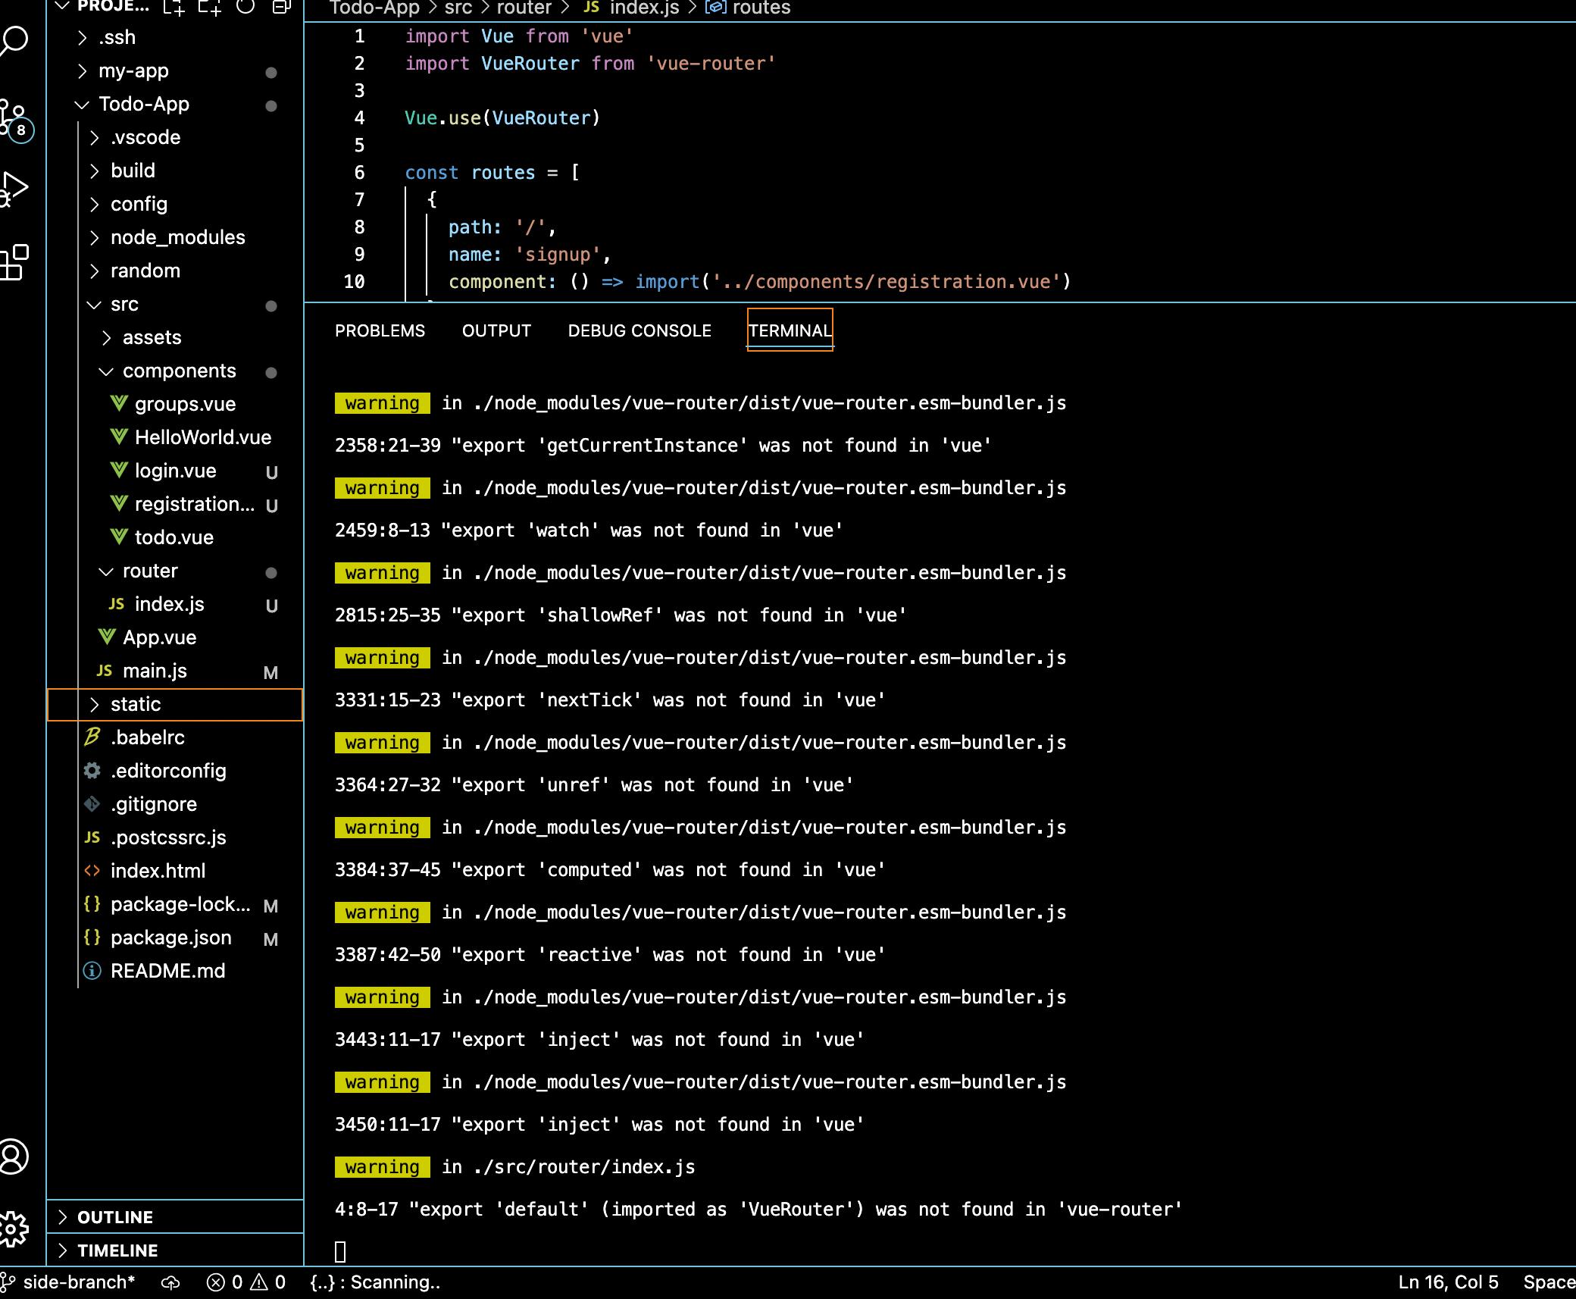The width and height of the screenshot is (1576, 1299).
Task: Click the side-branch git branch indicator
Action: click(x=68, y=1282)
